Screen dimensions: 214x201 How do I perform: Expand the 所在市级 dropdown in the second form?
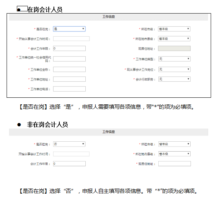point(174,144)
